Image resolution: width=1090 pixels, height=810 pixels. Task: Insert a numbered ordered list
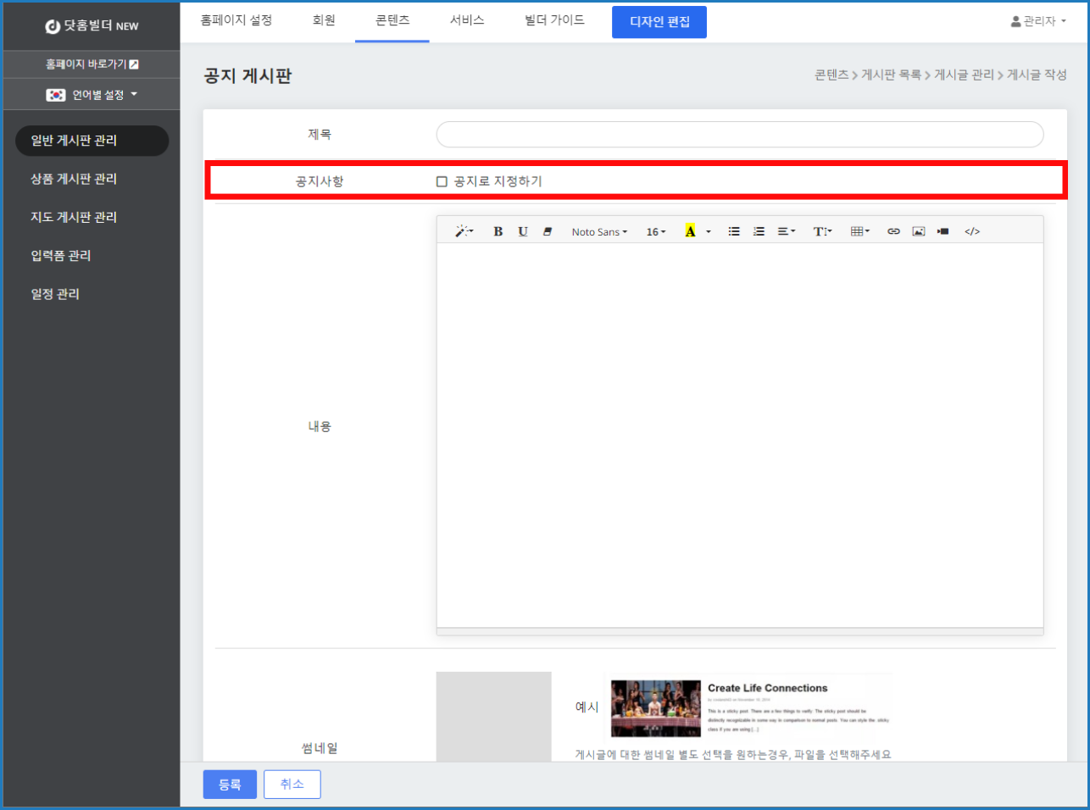[x=759, y=231]
